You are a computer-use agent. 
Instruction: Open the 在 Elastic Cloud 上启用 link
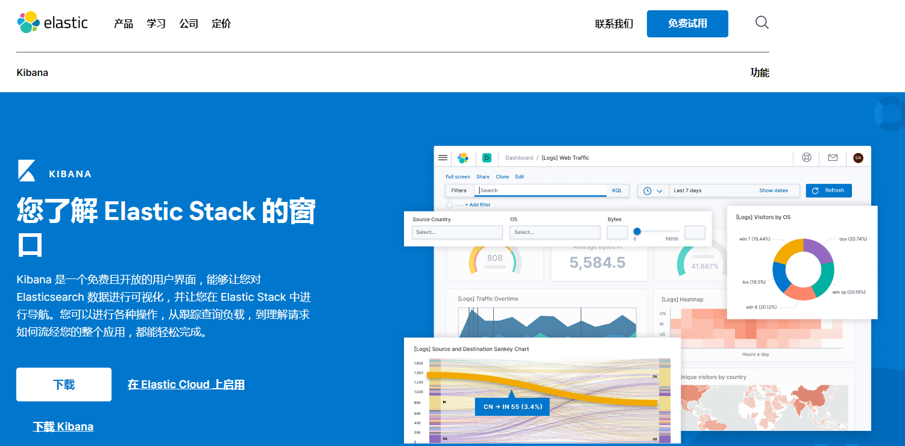(x=186, y=385)
